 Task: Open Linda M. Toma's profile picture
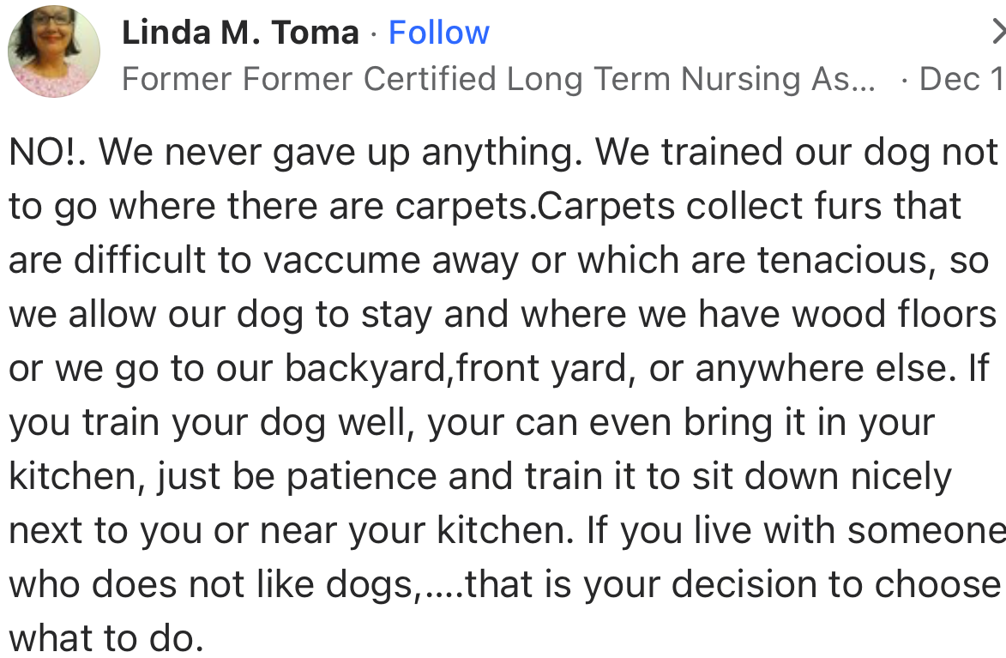coord(53,51)
